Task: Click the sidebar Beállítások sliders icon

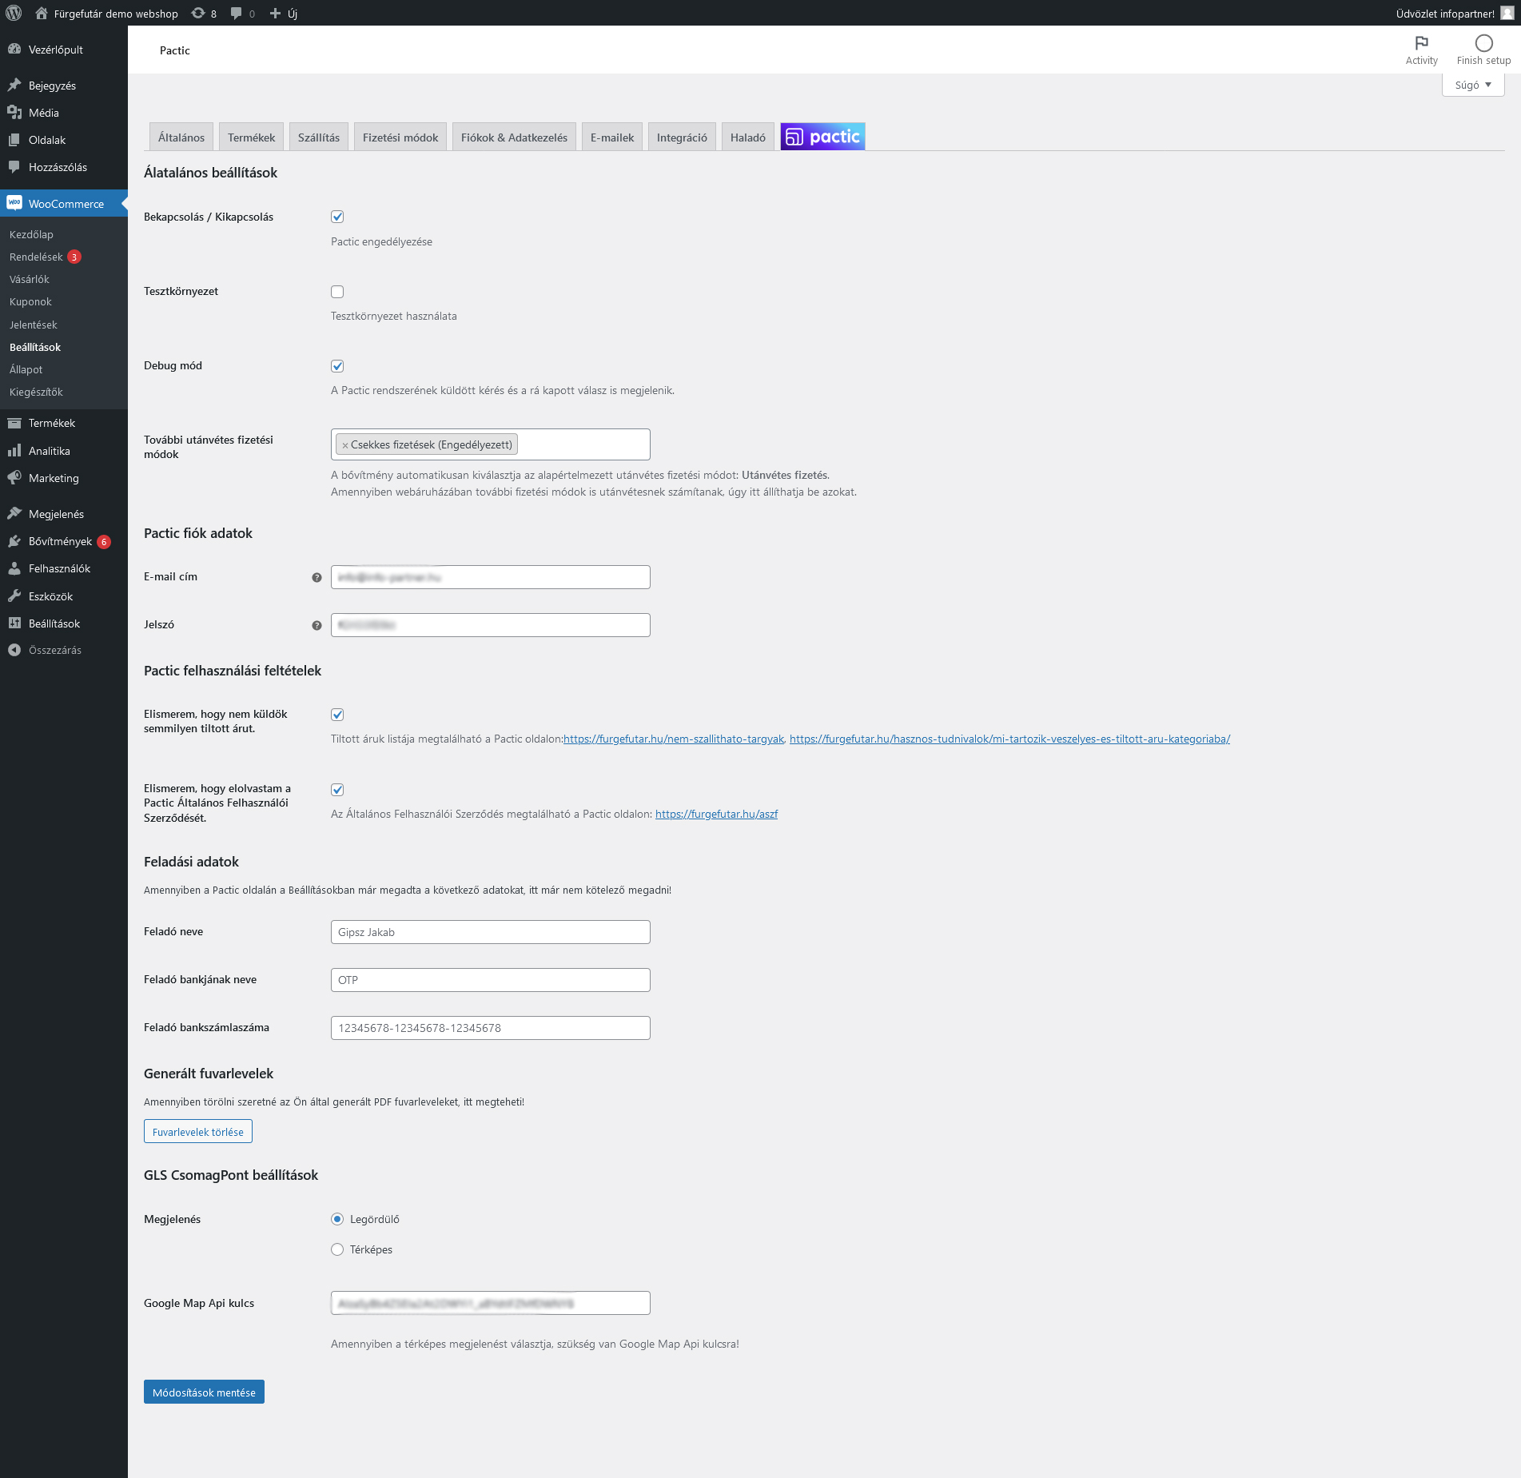Action: coord(14,623)
